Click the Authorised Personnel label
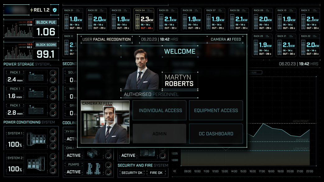 point(151,94)
